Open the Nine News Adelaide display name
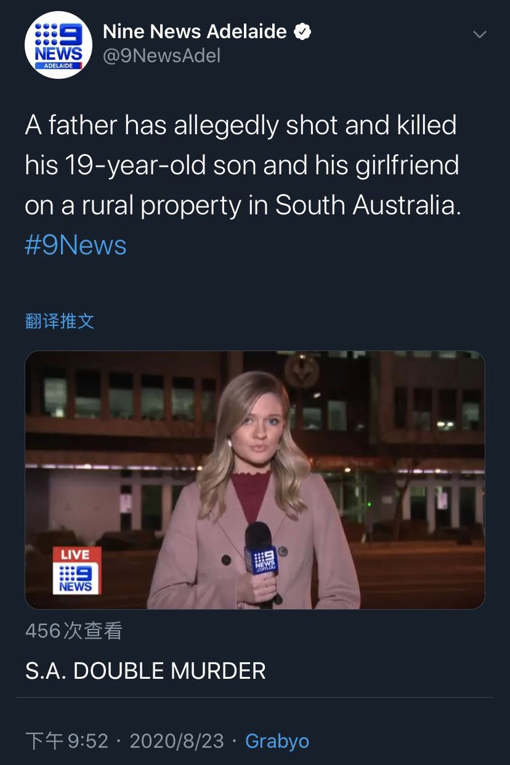Viewport: 510px width, 765px height. point(195,31)
